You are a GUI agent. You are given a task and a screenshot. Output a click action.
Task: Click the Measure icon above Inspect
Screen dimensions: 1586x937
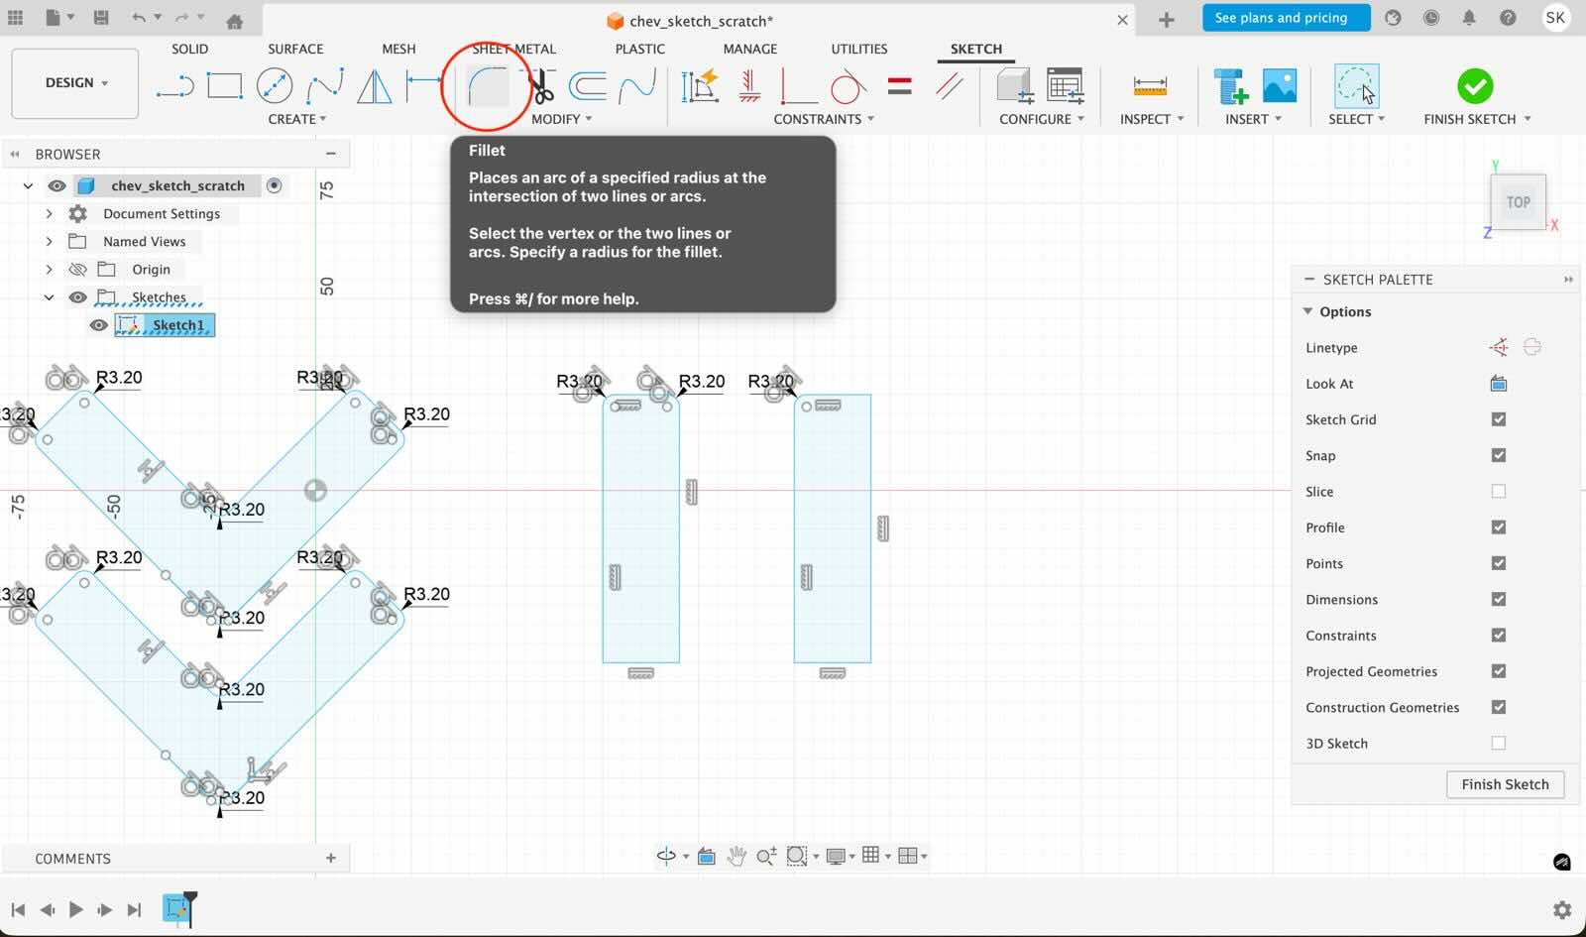[1150, 86]
